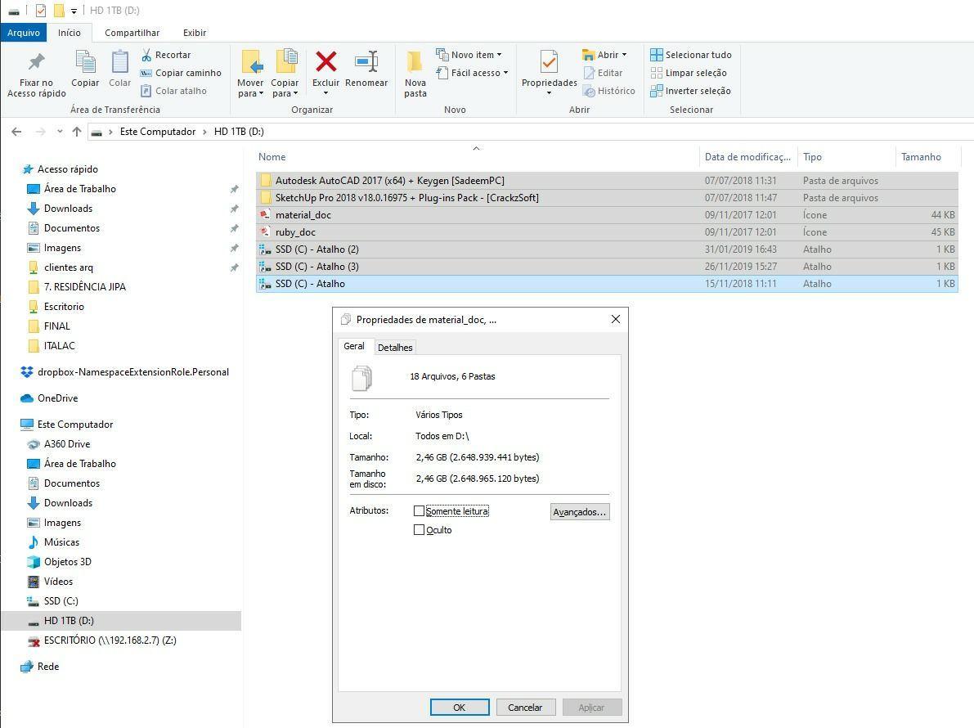This screenshot has width=974, height=728.
Task: Select the Geral tab in properties dialog
Action: [x=354, y=346]
